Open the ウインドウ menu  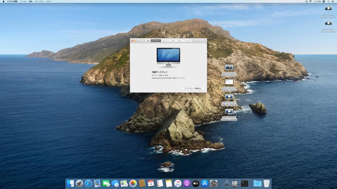(x=39, y=1)
